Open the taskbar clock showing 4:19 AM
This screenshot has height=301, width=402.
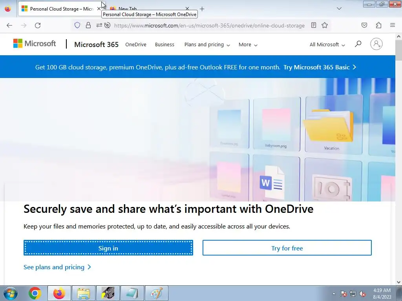382,294
